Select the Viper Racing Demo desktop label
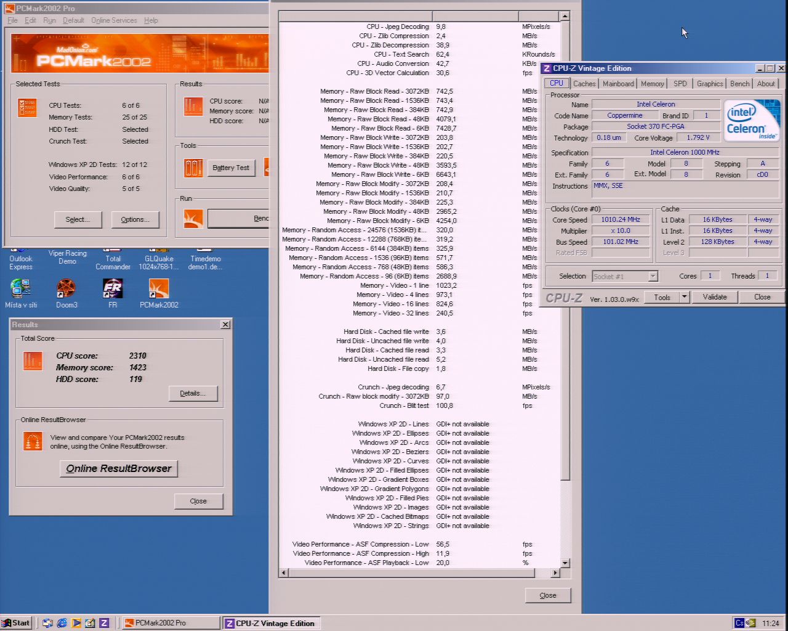This screenshot has height=631, width=788. (x=68, y=258)
